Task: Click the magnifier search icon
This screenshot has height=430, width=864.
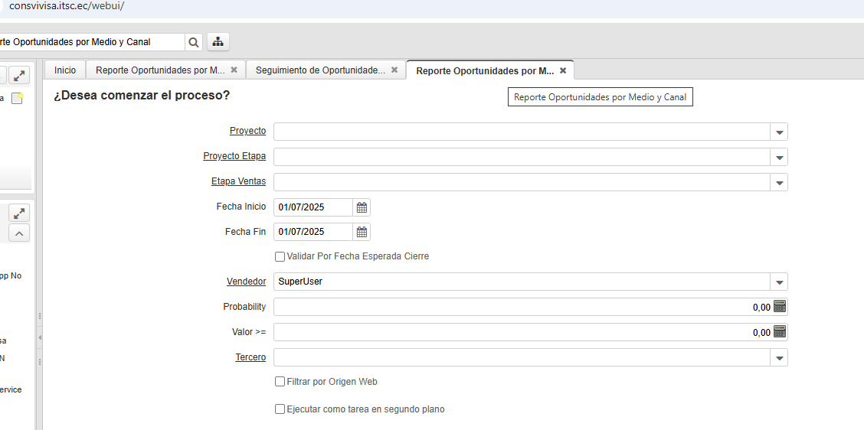Action: (195, 42)
